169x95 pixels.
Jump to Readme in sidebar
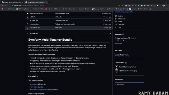(x=119, y=16)
